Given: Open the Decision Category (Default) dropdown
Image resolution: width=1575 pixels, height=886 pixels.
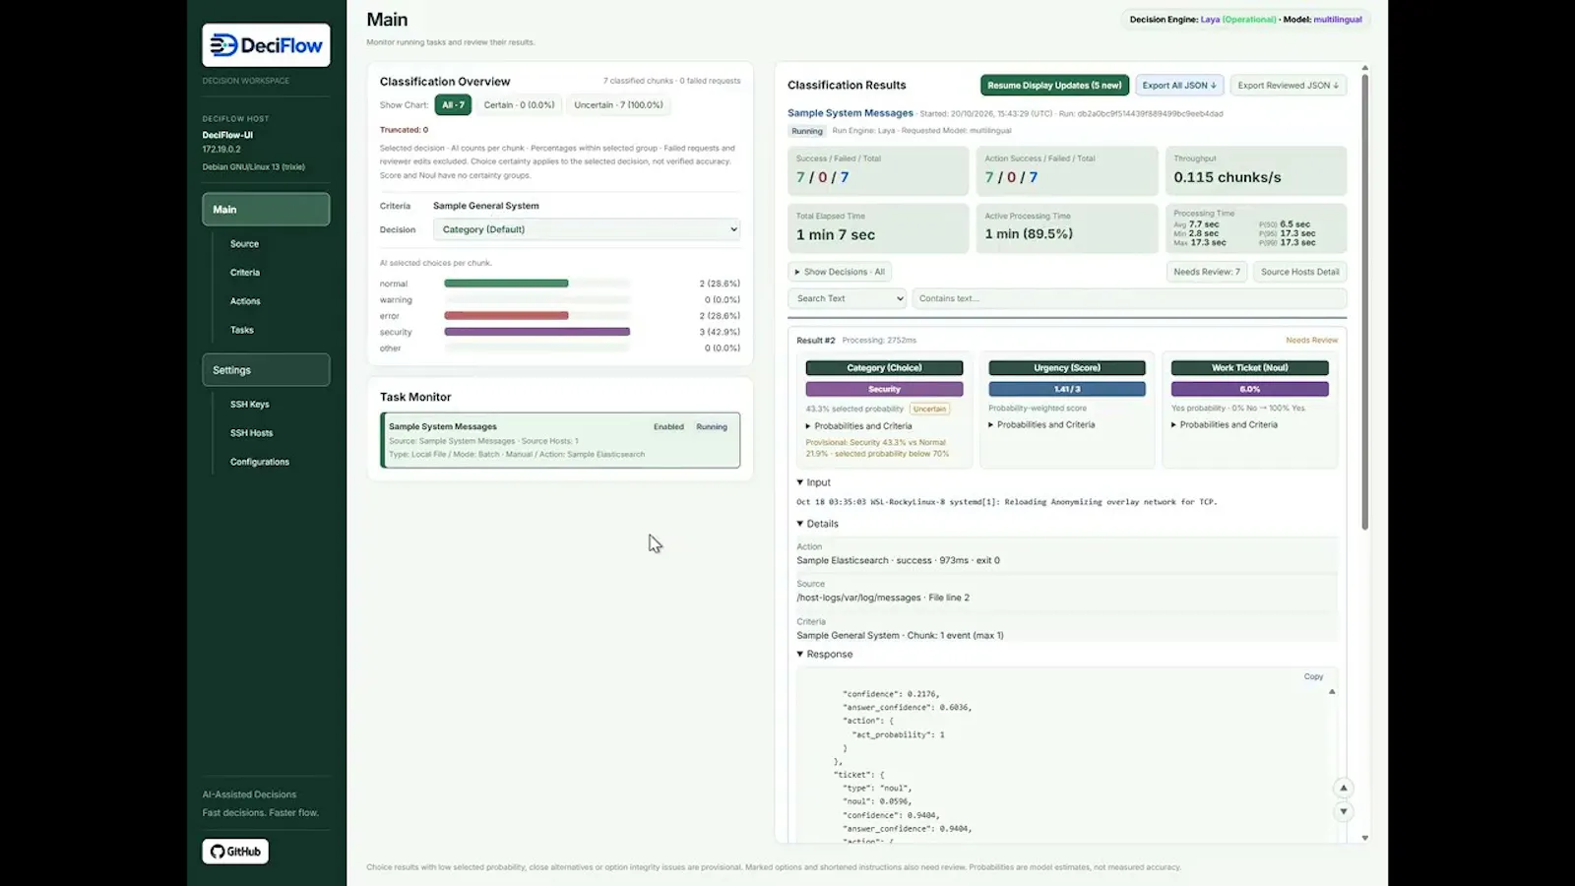Looking at the screenshot, I should point(587,229).
